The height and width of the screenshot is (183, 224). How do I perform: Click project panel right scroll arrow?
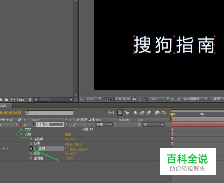pyautogui.click(x=71, y=99)
